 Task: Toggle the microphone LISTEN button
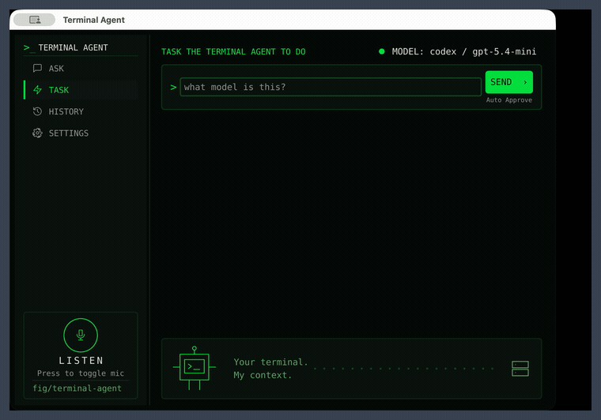click(81, 335)
